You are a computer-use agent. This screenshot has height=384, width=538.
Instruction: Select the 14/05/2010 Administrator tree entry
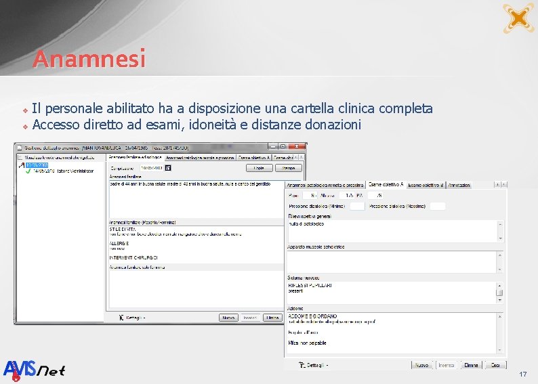64,171
